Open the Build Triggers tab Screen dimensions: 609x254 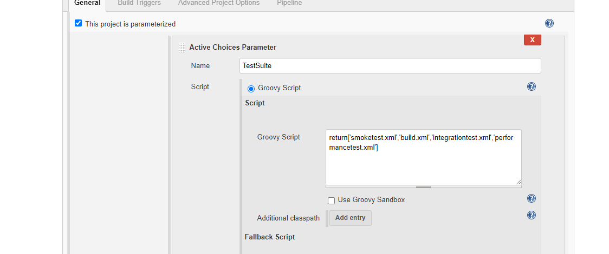[x=139, y=3]
